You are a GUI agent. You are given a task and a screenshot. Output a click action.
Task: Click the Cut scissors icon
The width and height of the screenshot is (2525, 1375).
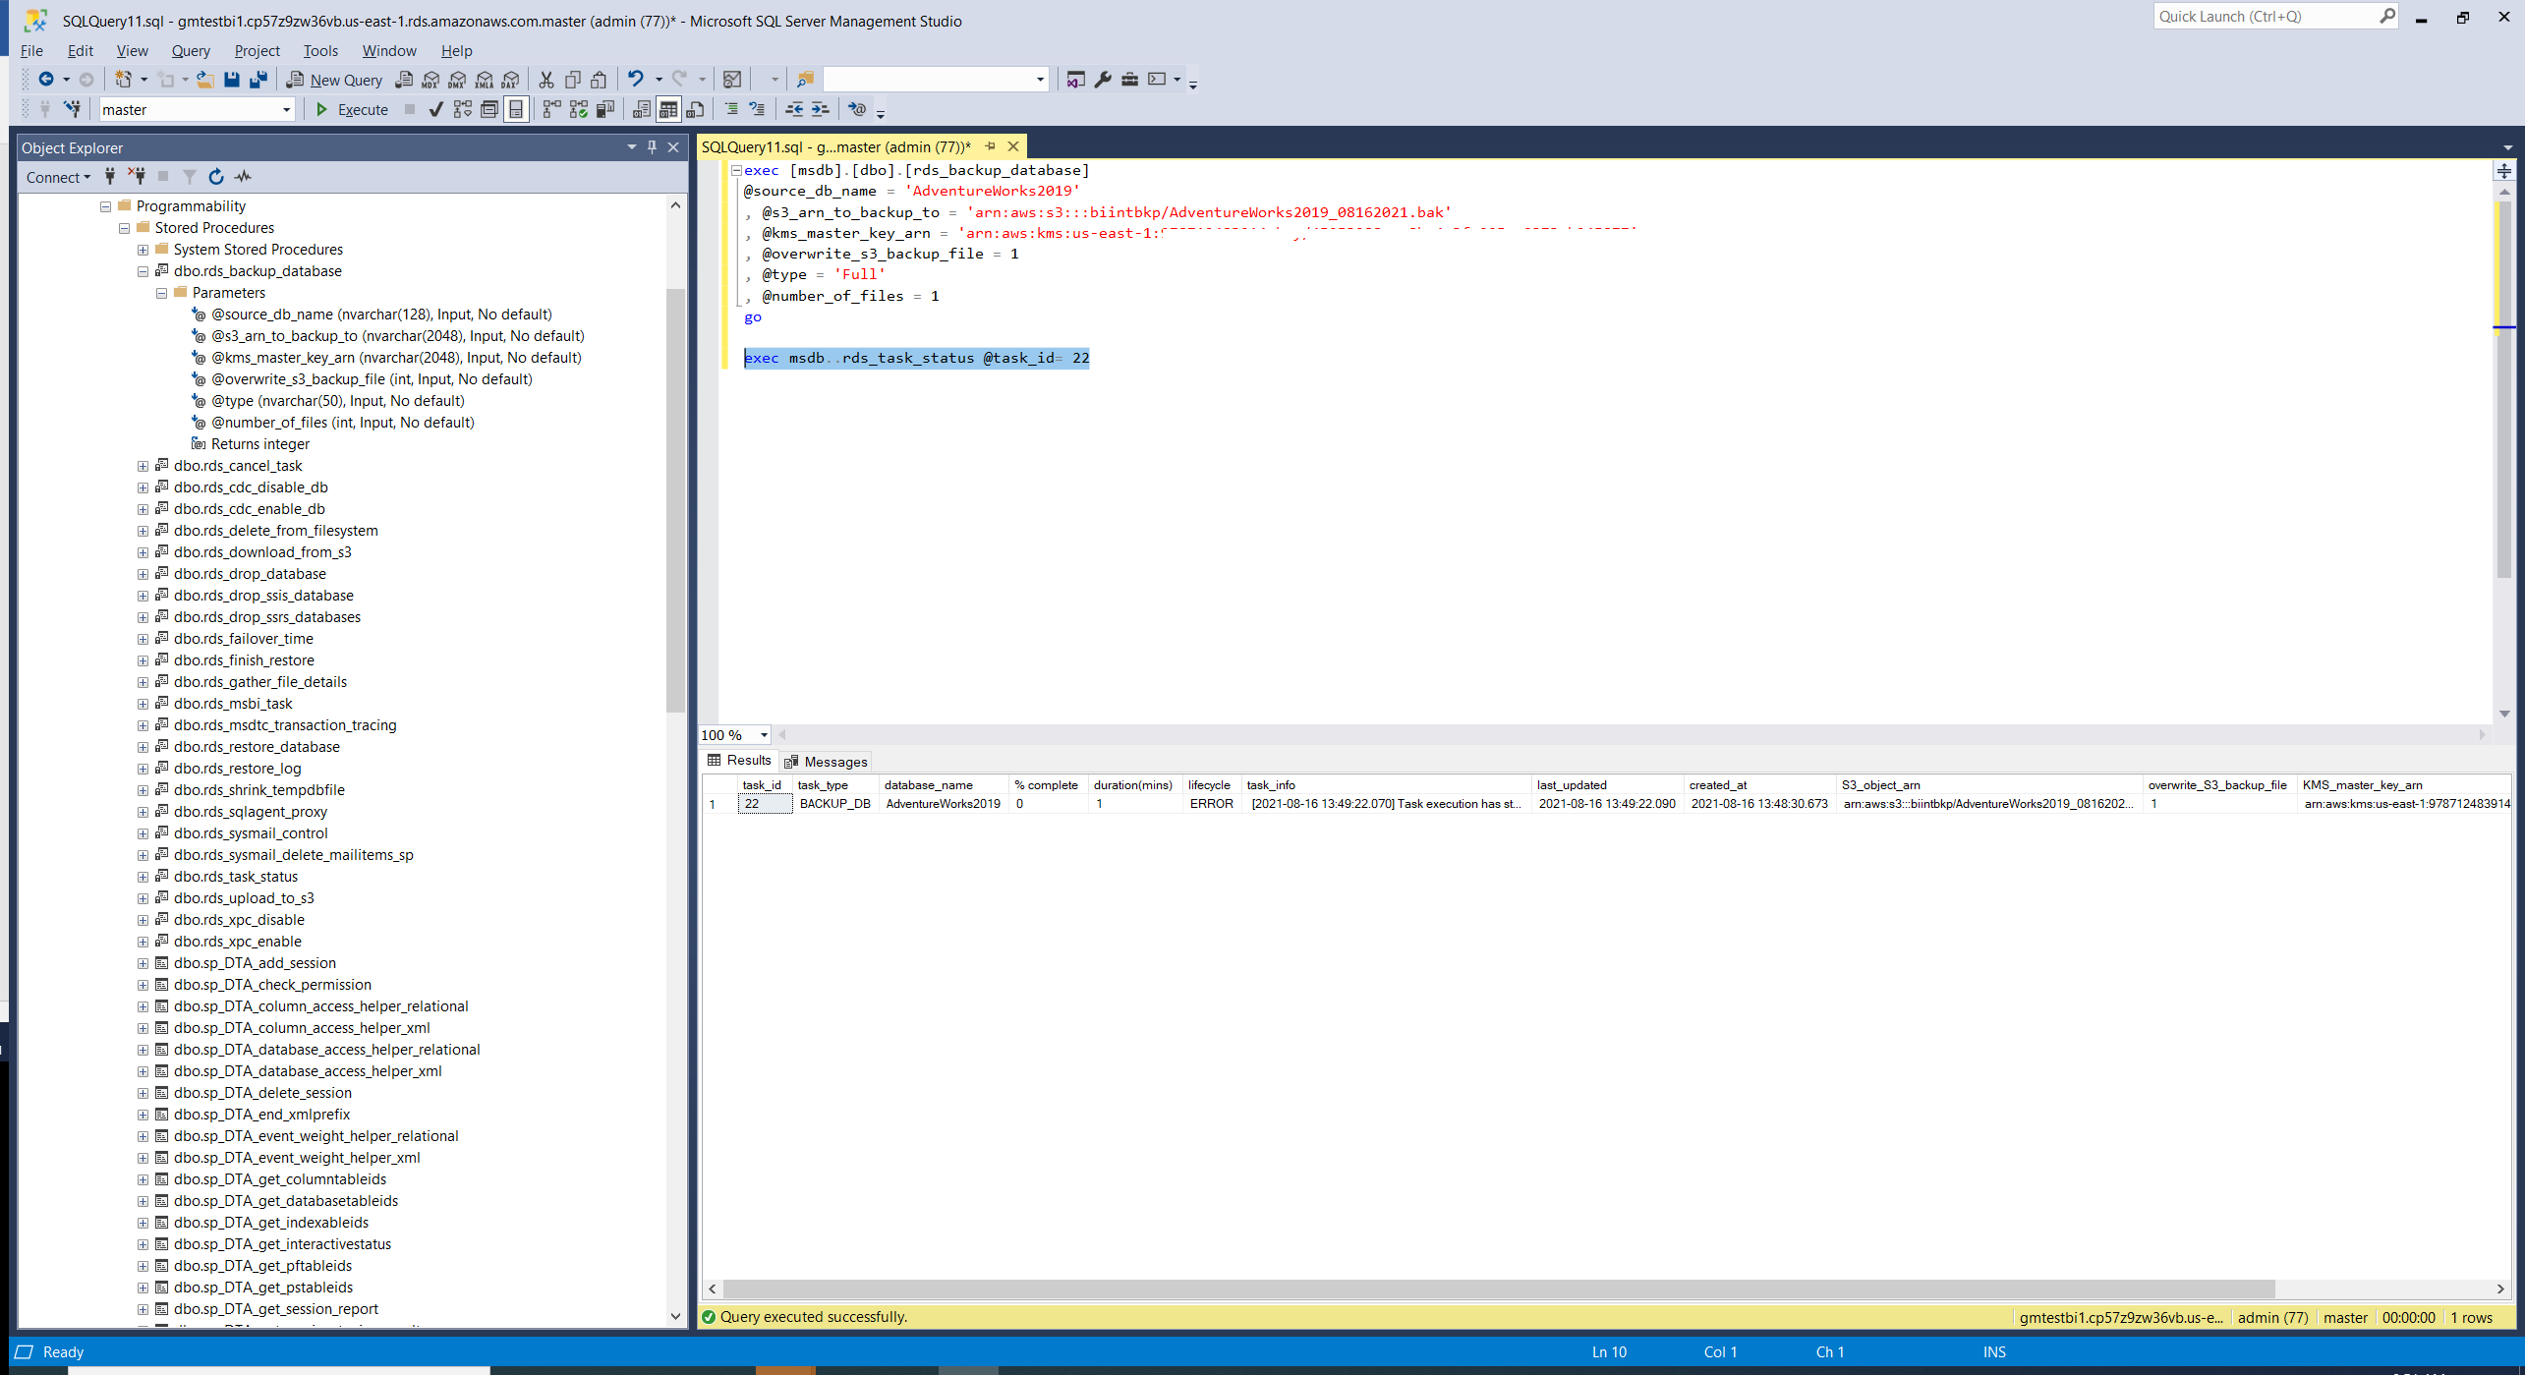(546, 80)
